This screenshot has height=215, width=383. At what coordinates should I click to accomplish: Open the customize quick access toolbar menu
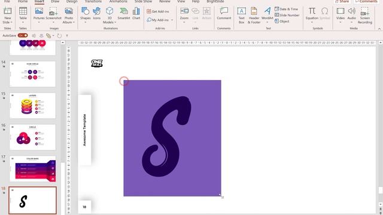pyautogui.click(x=67, y=36)
